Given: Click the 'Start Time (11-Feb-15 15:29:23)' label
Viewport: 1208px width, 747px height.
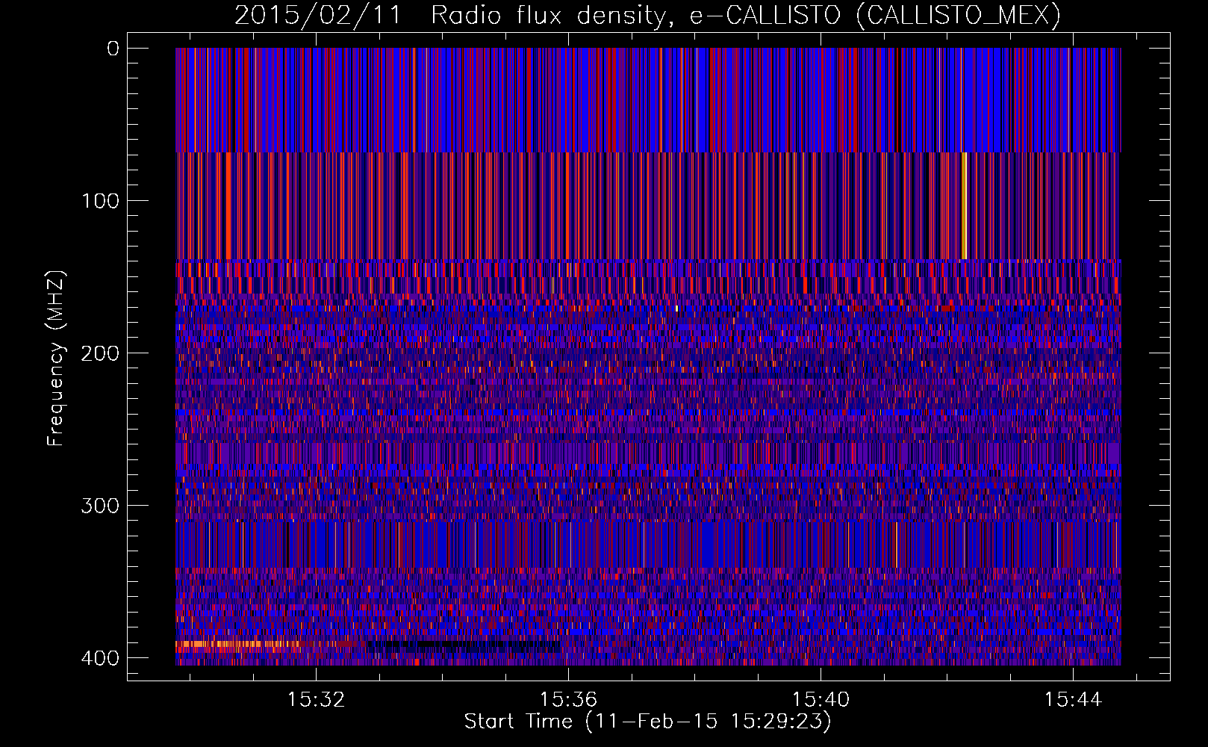Looking at the screenshot, I should pyautogui.click(x=647, y=722).
